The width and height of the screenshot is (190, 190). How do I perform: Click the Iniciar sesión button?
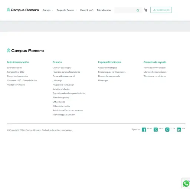click(x=161, y=10)
